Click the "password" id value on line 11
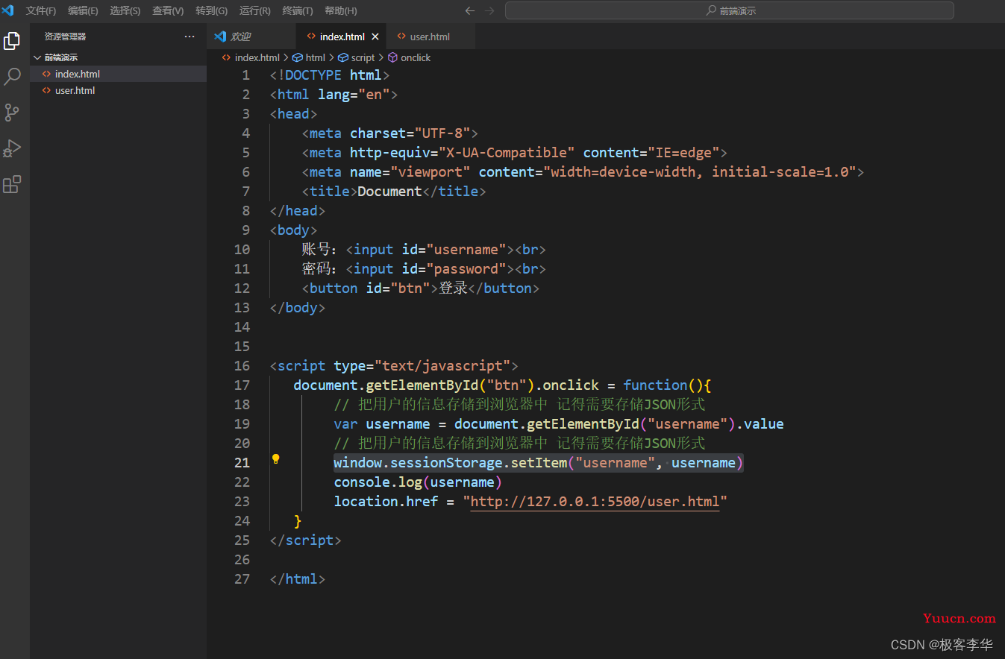 pos(466,268)
